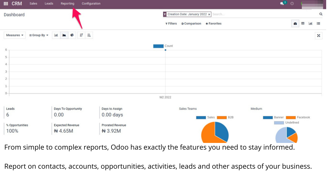Expand chart with the full-screen icon
Screen dimensions: 328x172
(319, 35)
